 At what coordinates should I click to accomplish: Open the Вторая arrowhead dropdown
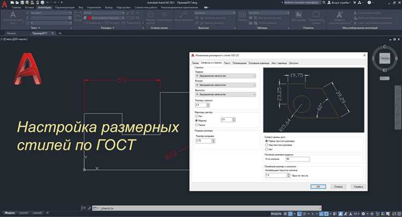pyautogui.click(x=225, y=85)
